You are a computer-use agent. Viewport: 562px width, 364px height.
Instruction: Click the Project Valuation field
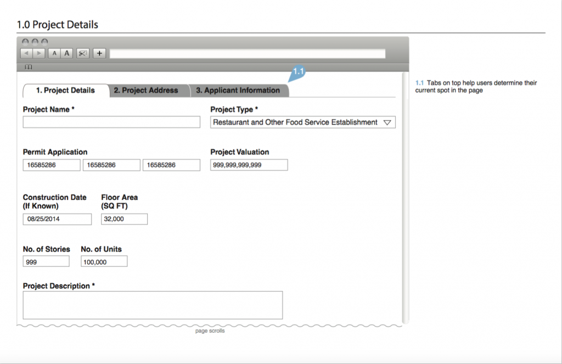249,165
